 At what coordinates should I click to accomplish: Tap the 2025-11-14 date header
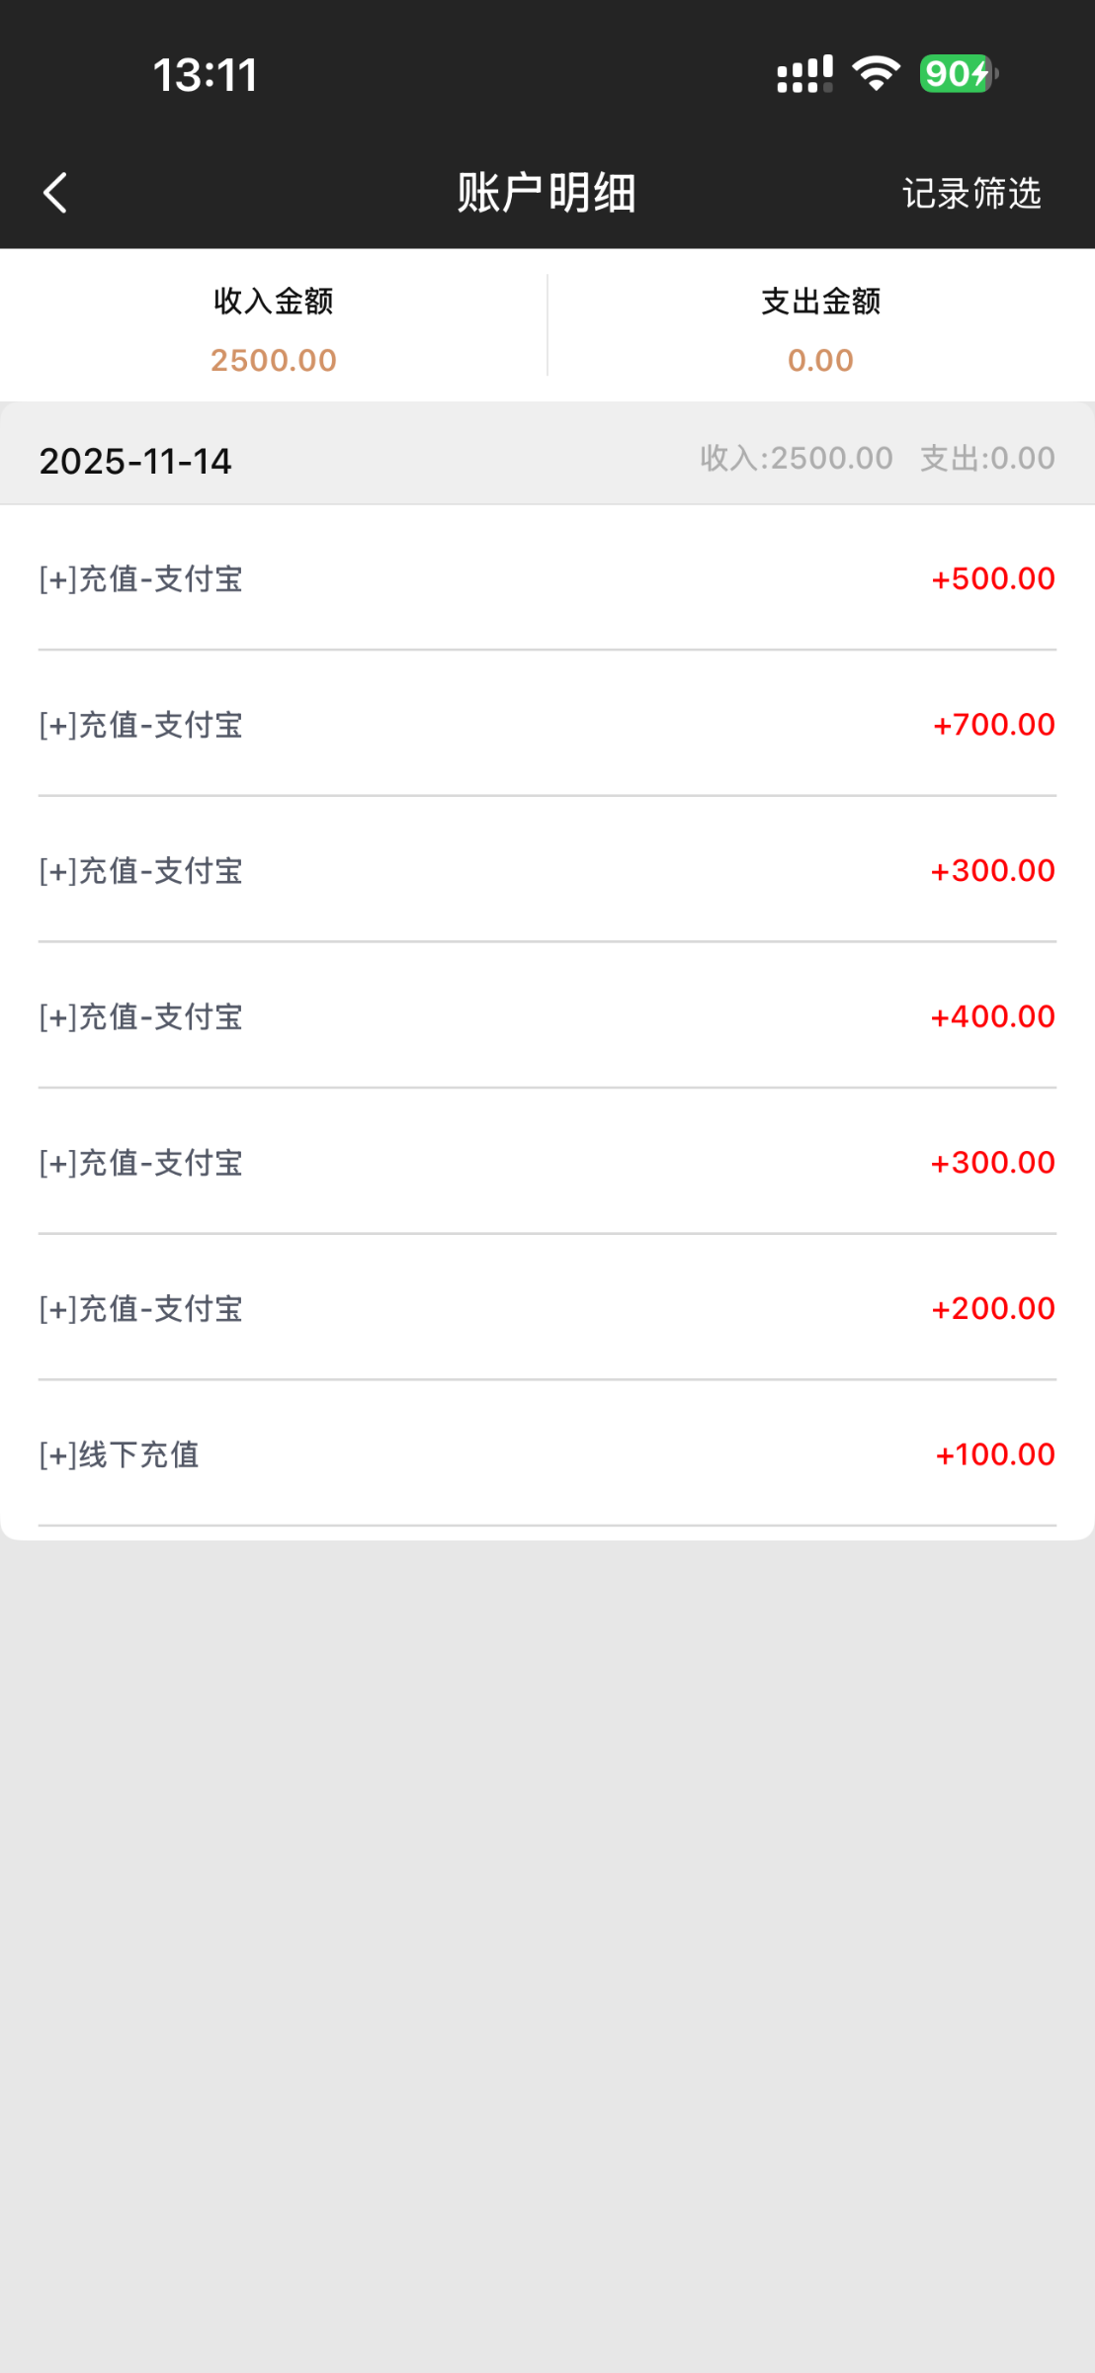click(x=135, y=461)
